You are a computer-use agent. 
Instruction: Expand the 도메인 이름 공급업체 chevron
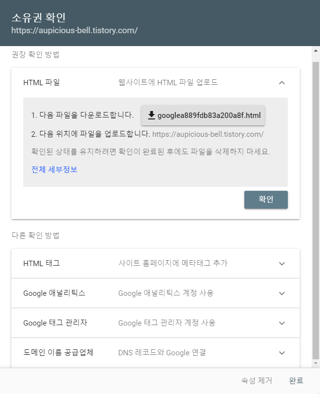pos(282,353)
